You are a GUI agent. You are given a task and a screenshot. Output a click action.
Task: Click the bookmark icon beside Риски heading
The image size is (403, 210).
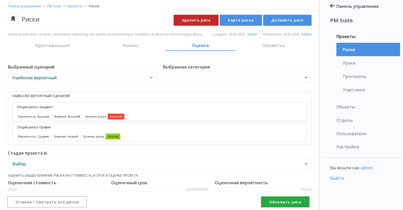13,19
